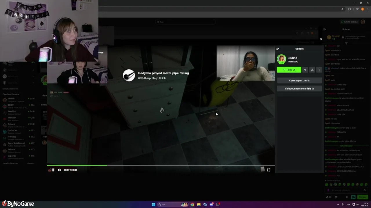Click Gönder send button in chat

tap(363, 197)
